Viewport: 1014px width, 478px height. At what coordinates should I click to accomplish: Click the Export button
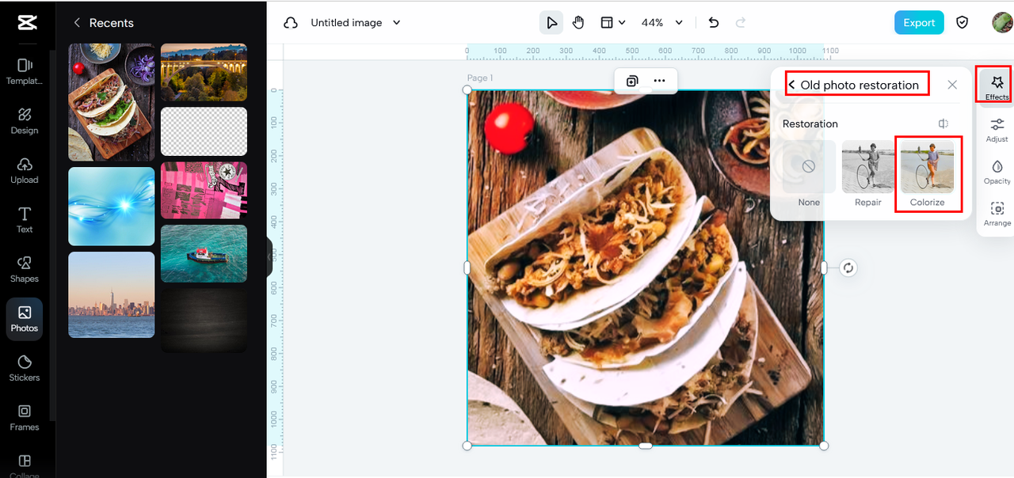click(x=919, y=22)
